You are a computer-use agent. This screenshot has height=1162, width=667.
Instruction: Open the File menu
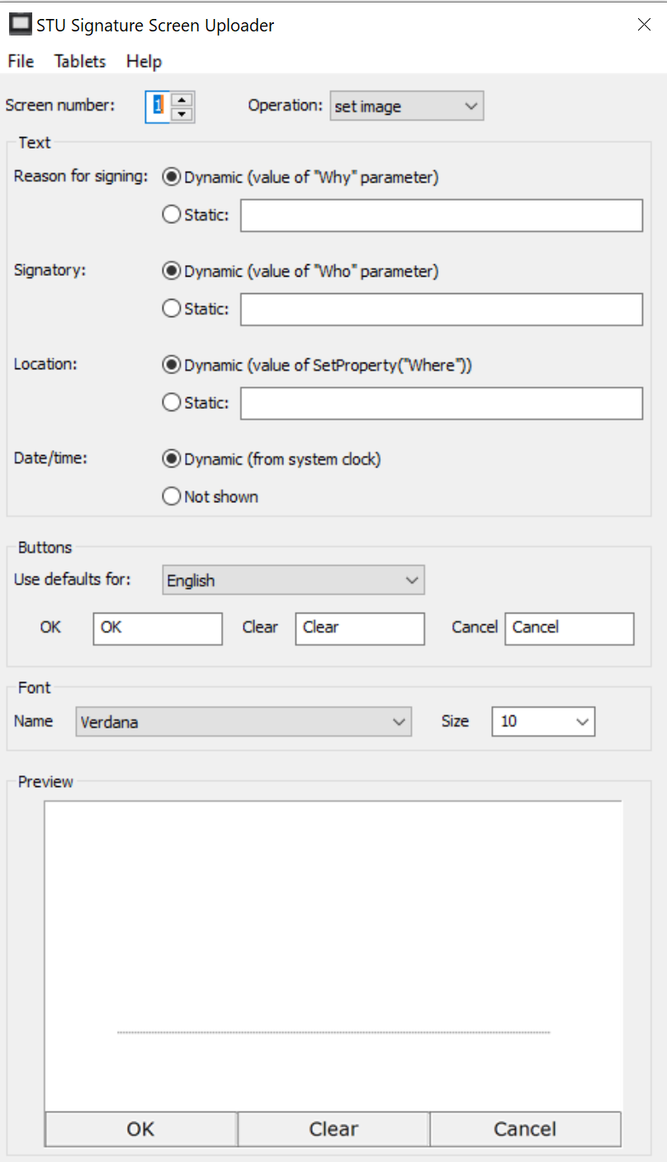[x=21, y=61]
